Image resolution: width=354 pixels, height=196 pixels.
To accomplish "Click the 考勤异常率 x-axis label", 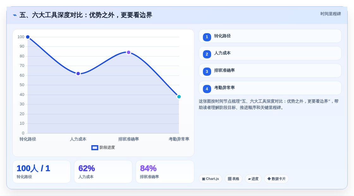I will [x=179, y=139].
